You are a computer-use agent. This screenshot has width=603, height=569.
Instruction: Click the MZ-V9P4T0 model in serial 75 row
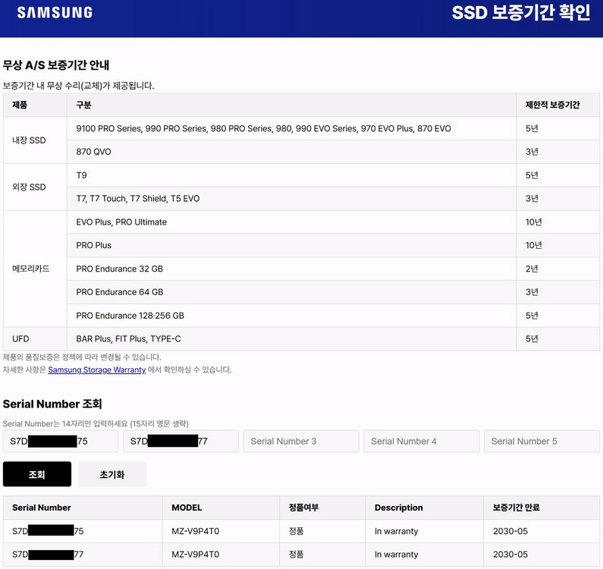[x=196, y=531]
